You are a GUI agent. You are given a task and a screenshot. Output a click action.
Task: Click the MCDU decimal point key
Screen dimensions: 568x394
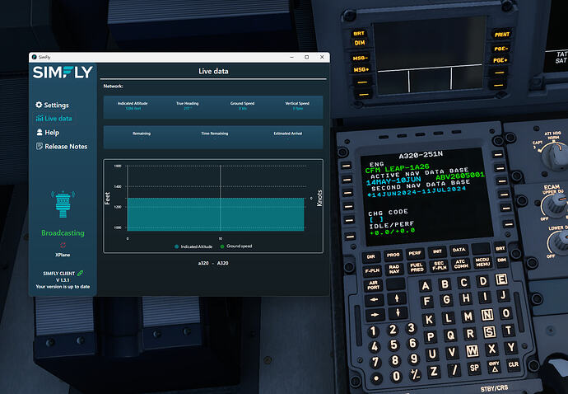[x=376, y=378]
